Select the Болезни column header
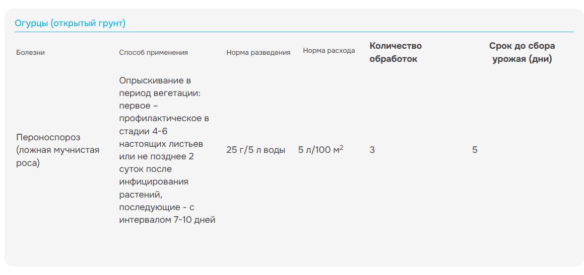This screenshot has height=275, width=584. click(x=31, y=52)
